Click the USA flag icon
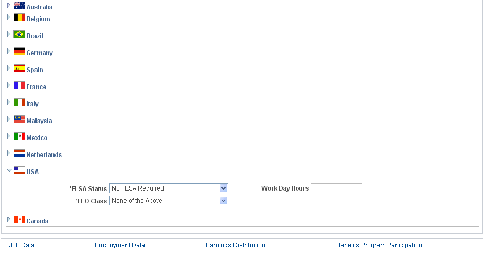This screenshot has height=258, width=486. pyautogui.click(x=19, y=170)
